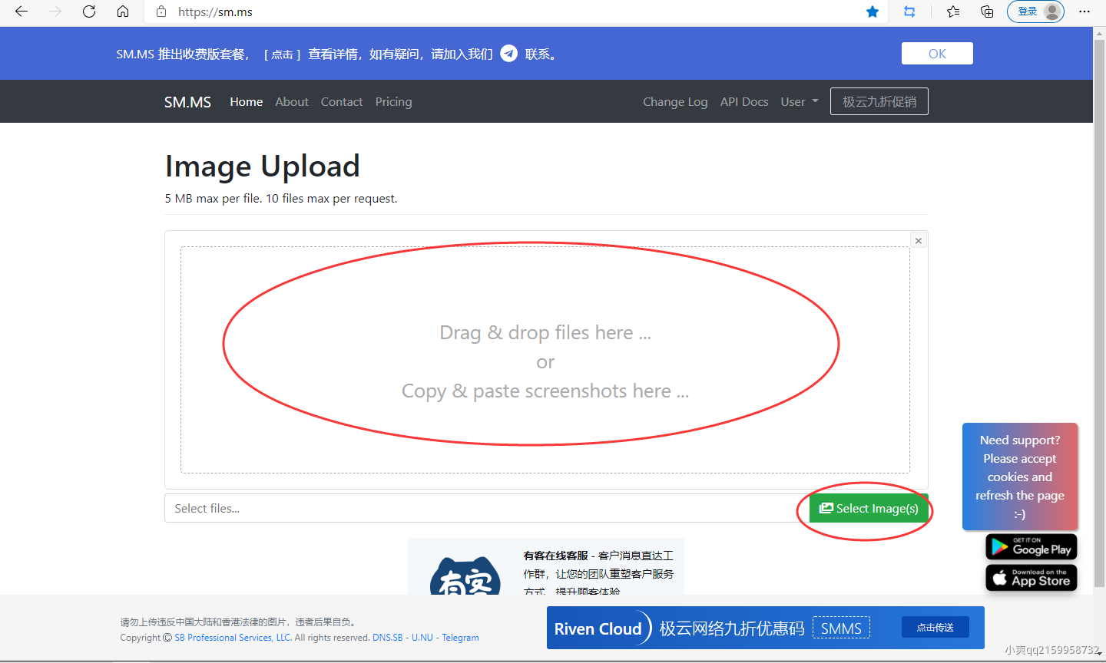Open the browser home page icon
The image size is (1106, 663).
123,12
